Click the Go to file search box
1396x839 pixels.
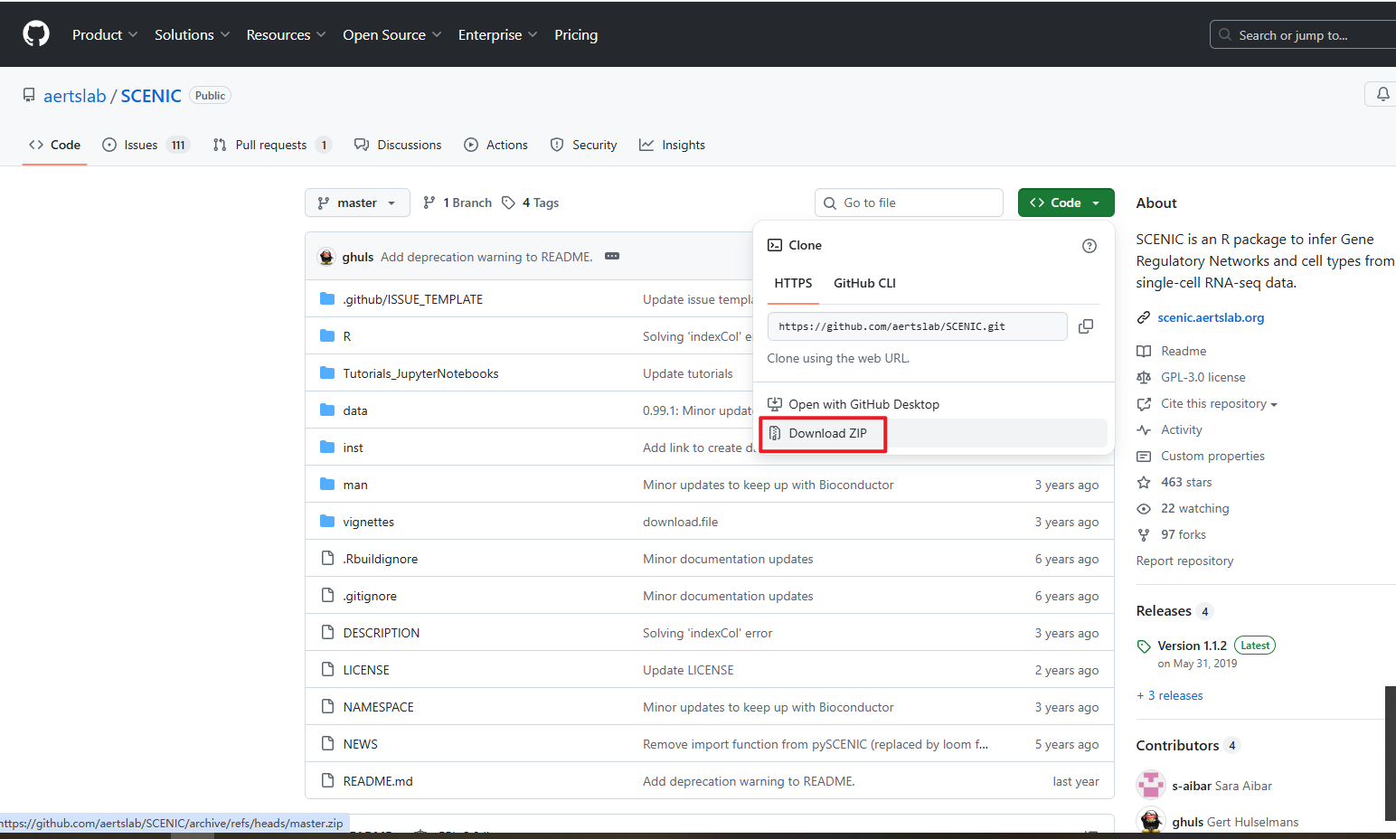(909, 203)
